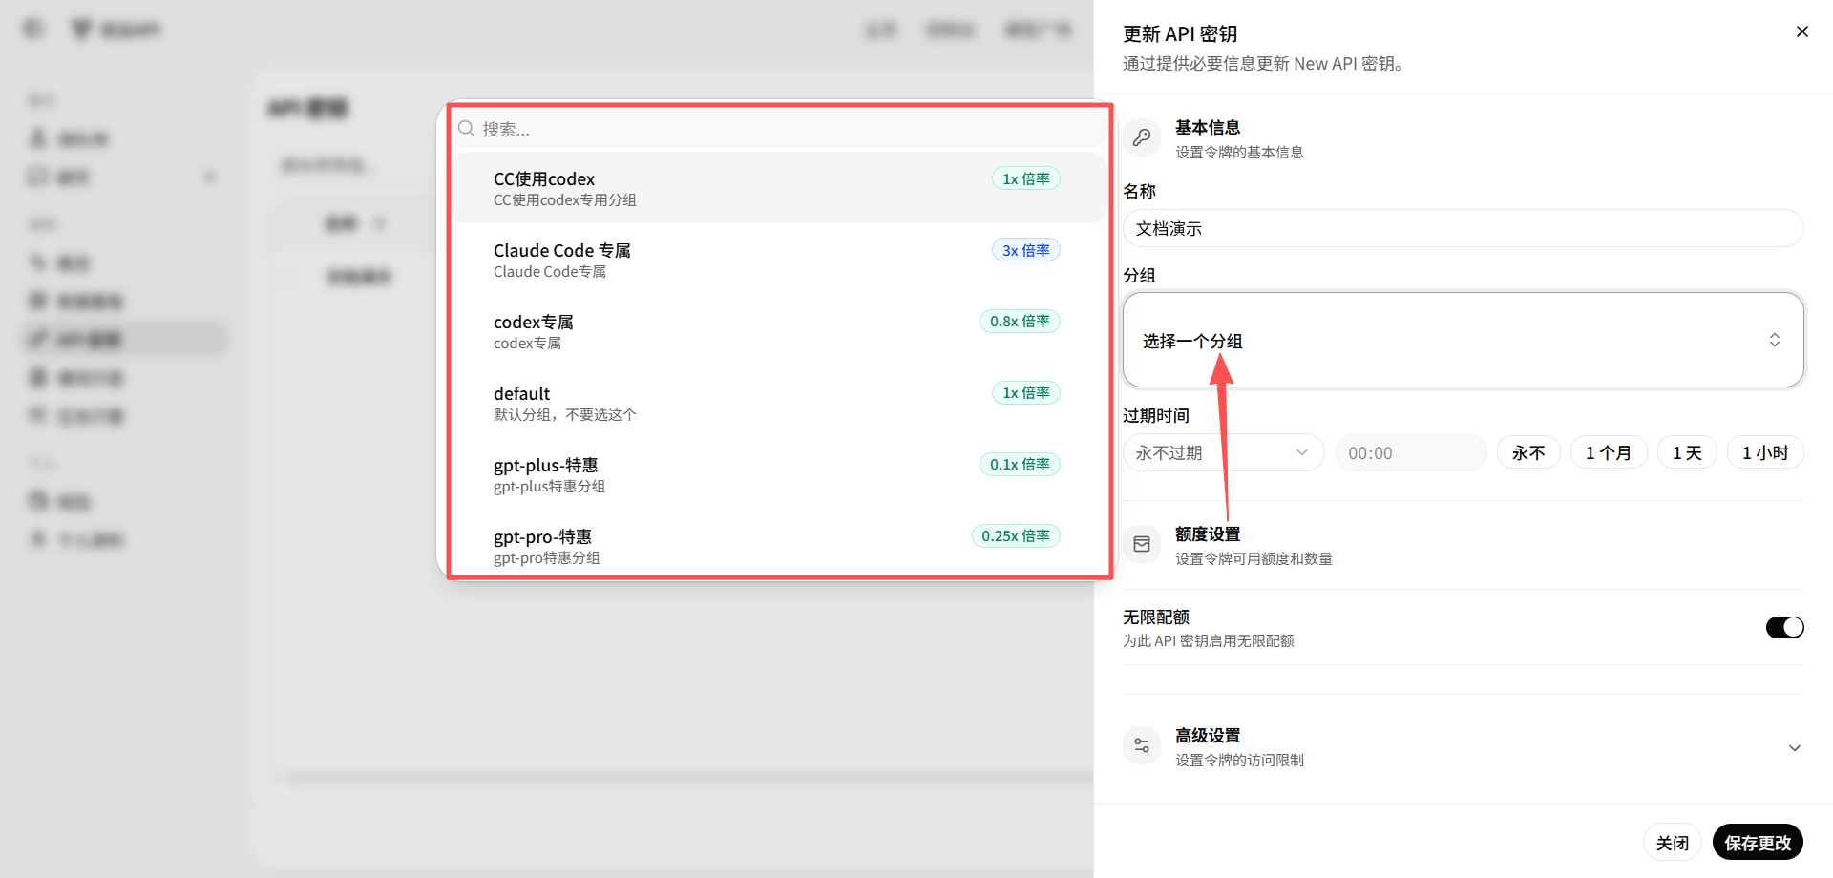Expand the 高级设置 section chevron
The image size is (1833, 878).
(x=1794, y=748)
